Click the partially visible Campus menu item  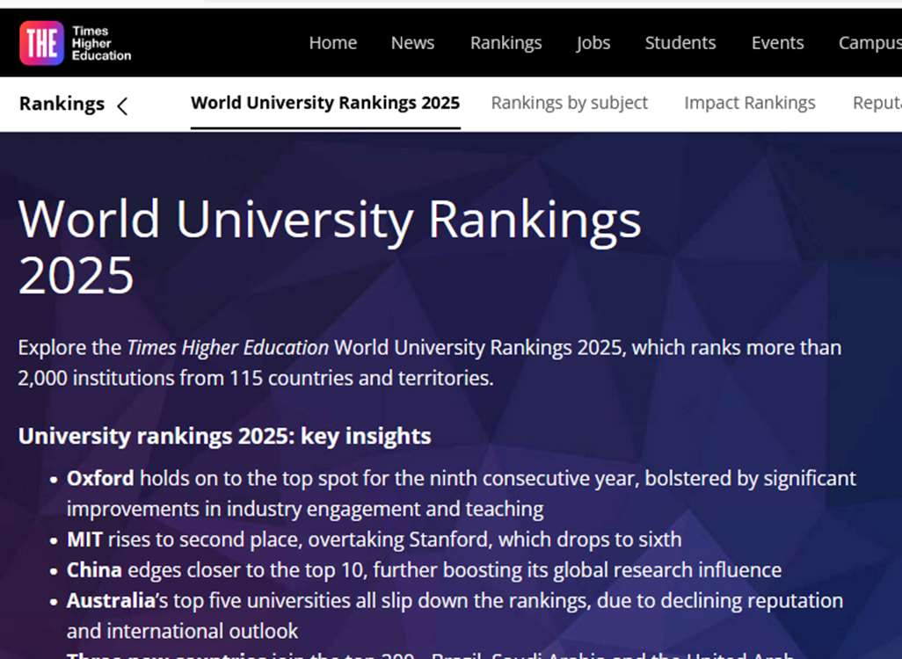[x=869, y=43]
